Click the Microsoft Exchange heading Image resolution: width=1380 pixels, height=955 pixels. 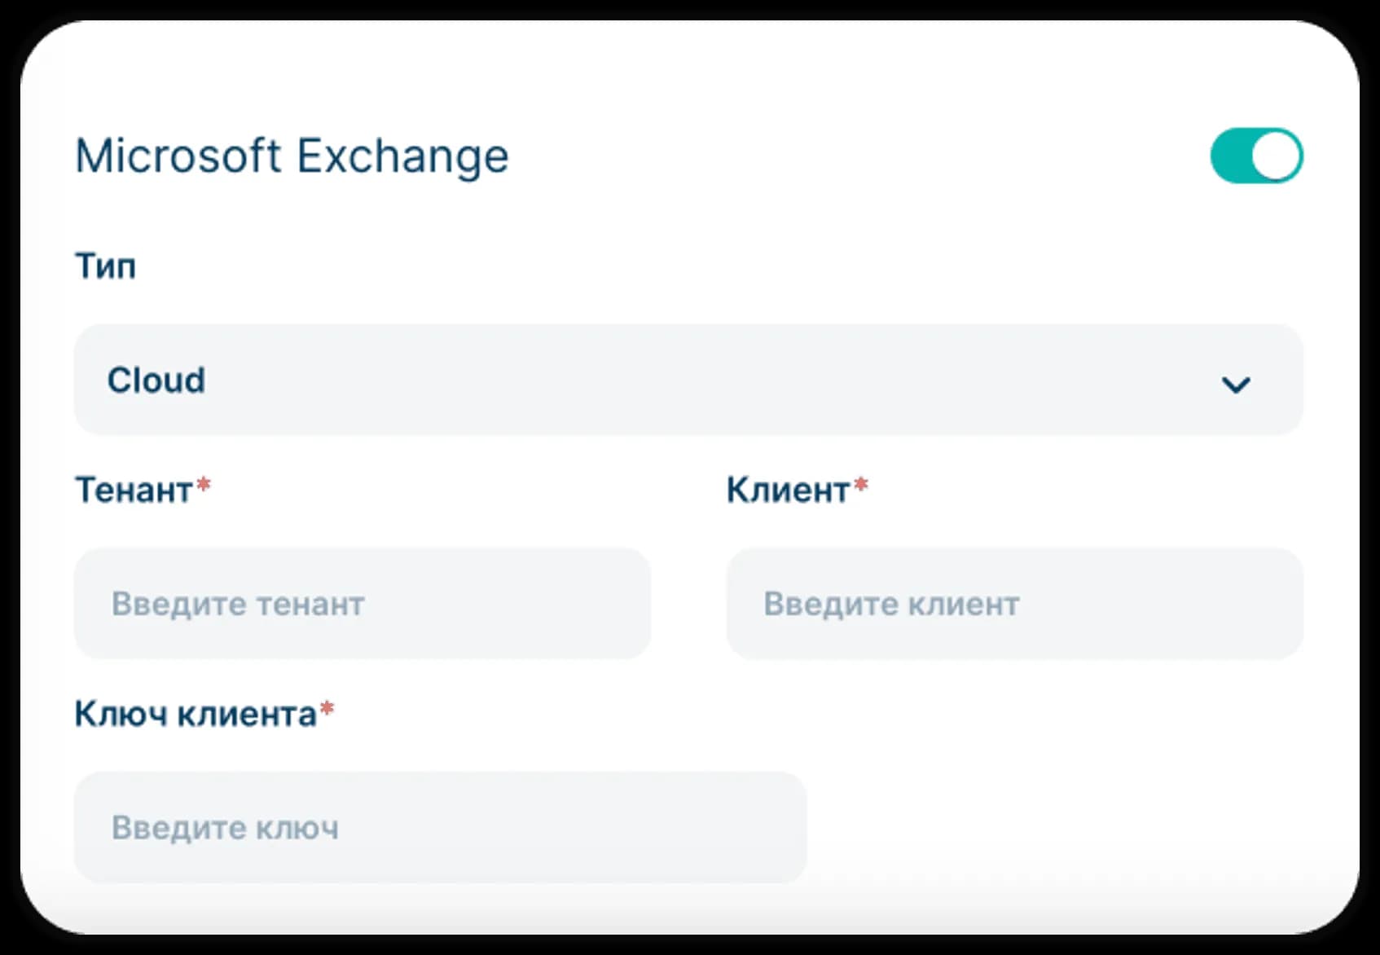tap(292, 156)
